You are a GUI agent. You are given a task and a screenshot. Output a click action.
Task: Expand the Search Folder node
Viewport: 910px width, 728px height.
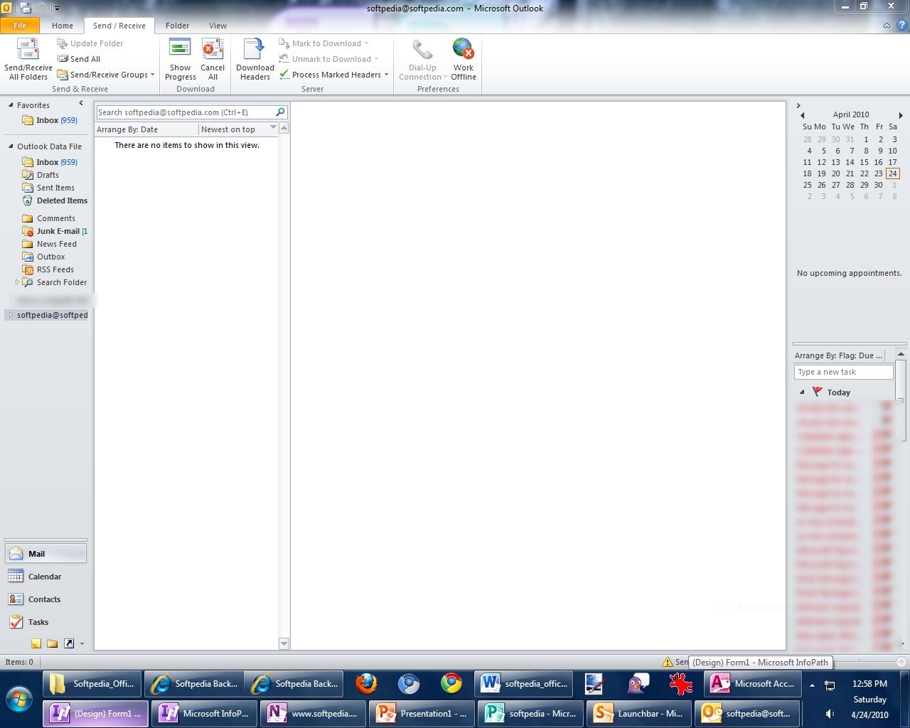18,282
